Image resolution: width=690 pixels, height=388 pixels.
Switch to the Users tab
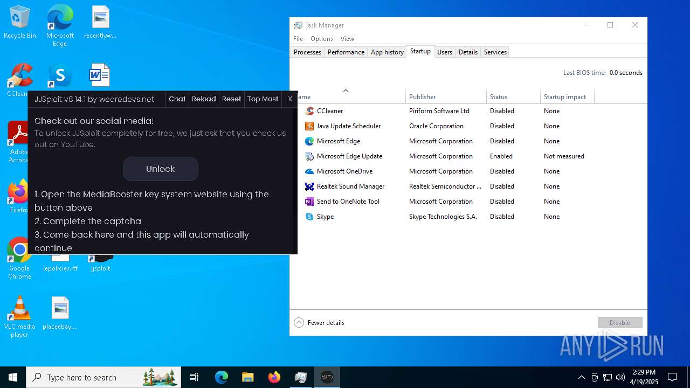(445, 52)
